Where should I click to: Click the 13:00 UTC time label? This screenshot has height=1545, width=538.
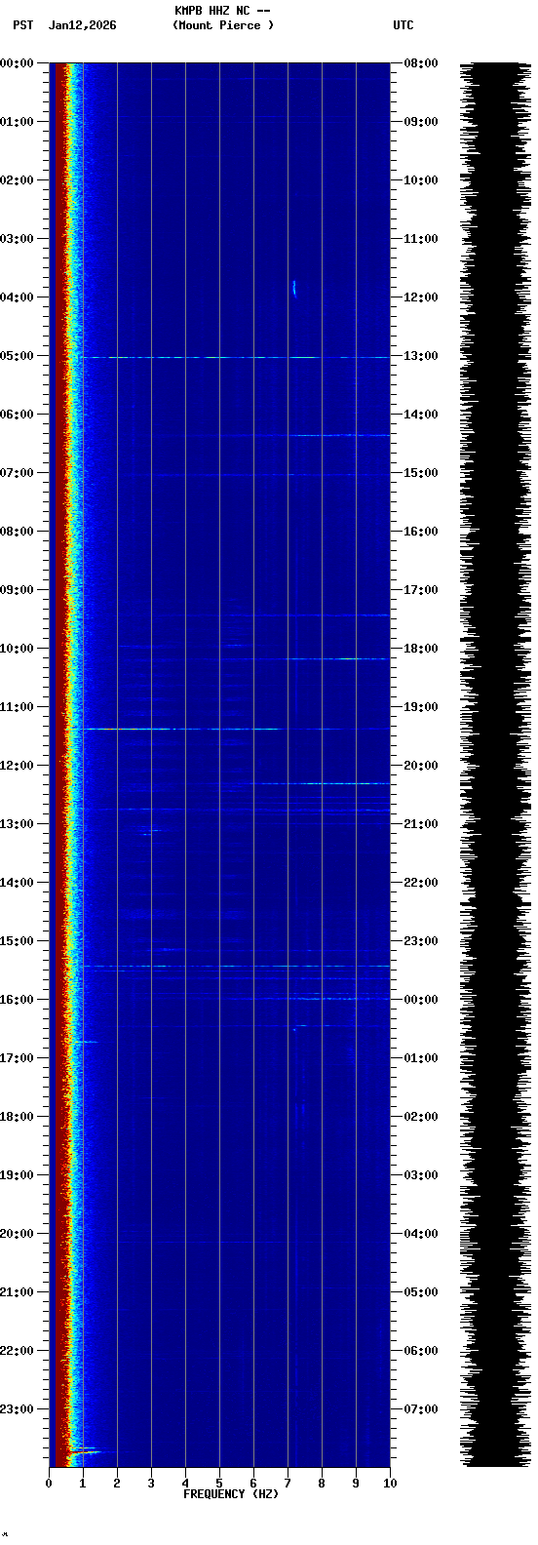[421, 356]
